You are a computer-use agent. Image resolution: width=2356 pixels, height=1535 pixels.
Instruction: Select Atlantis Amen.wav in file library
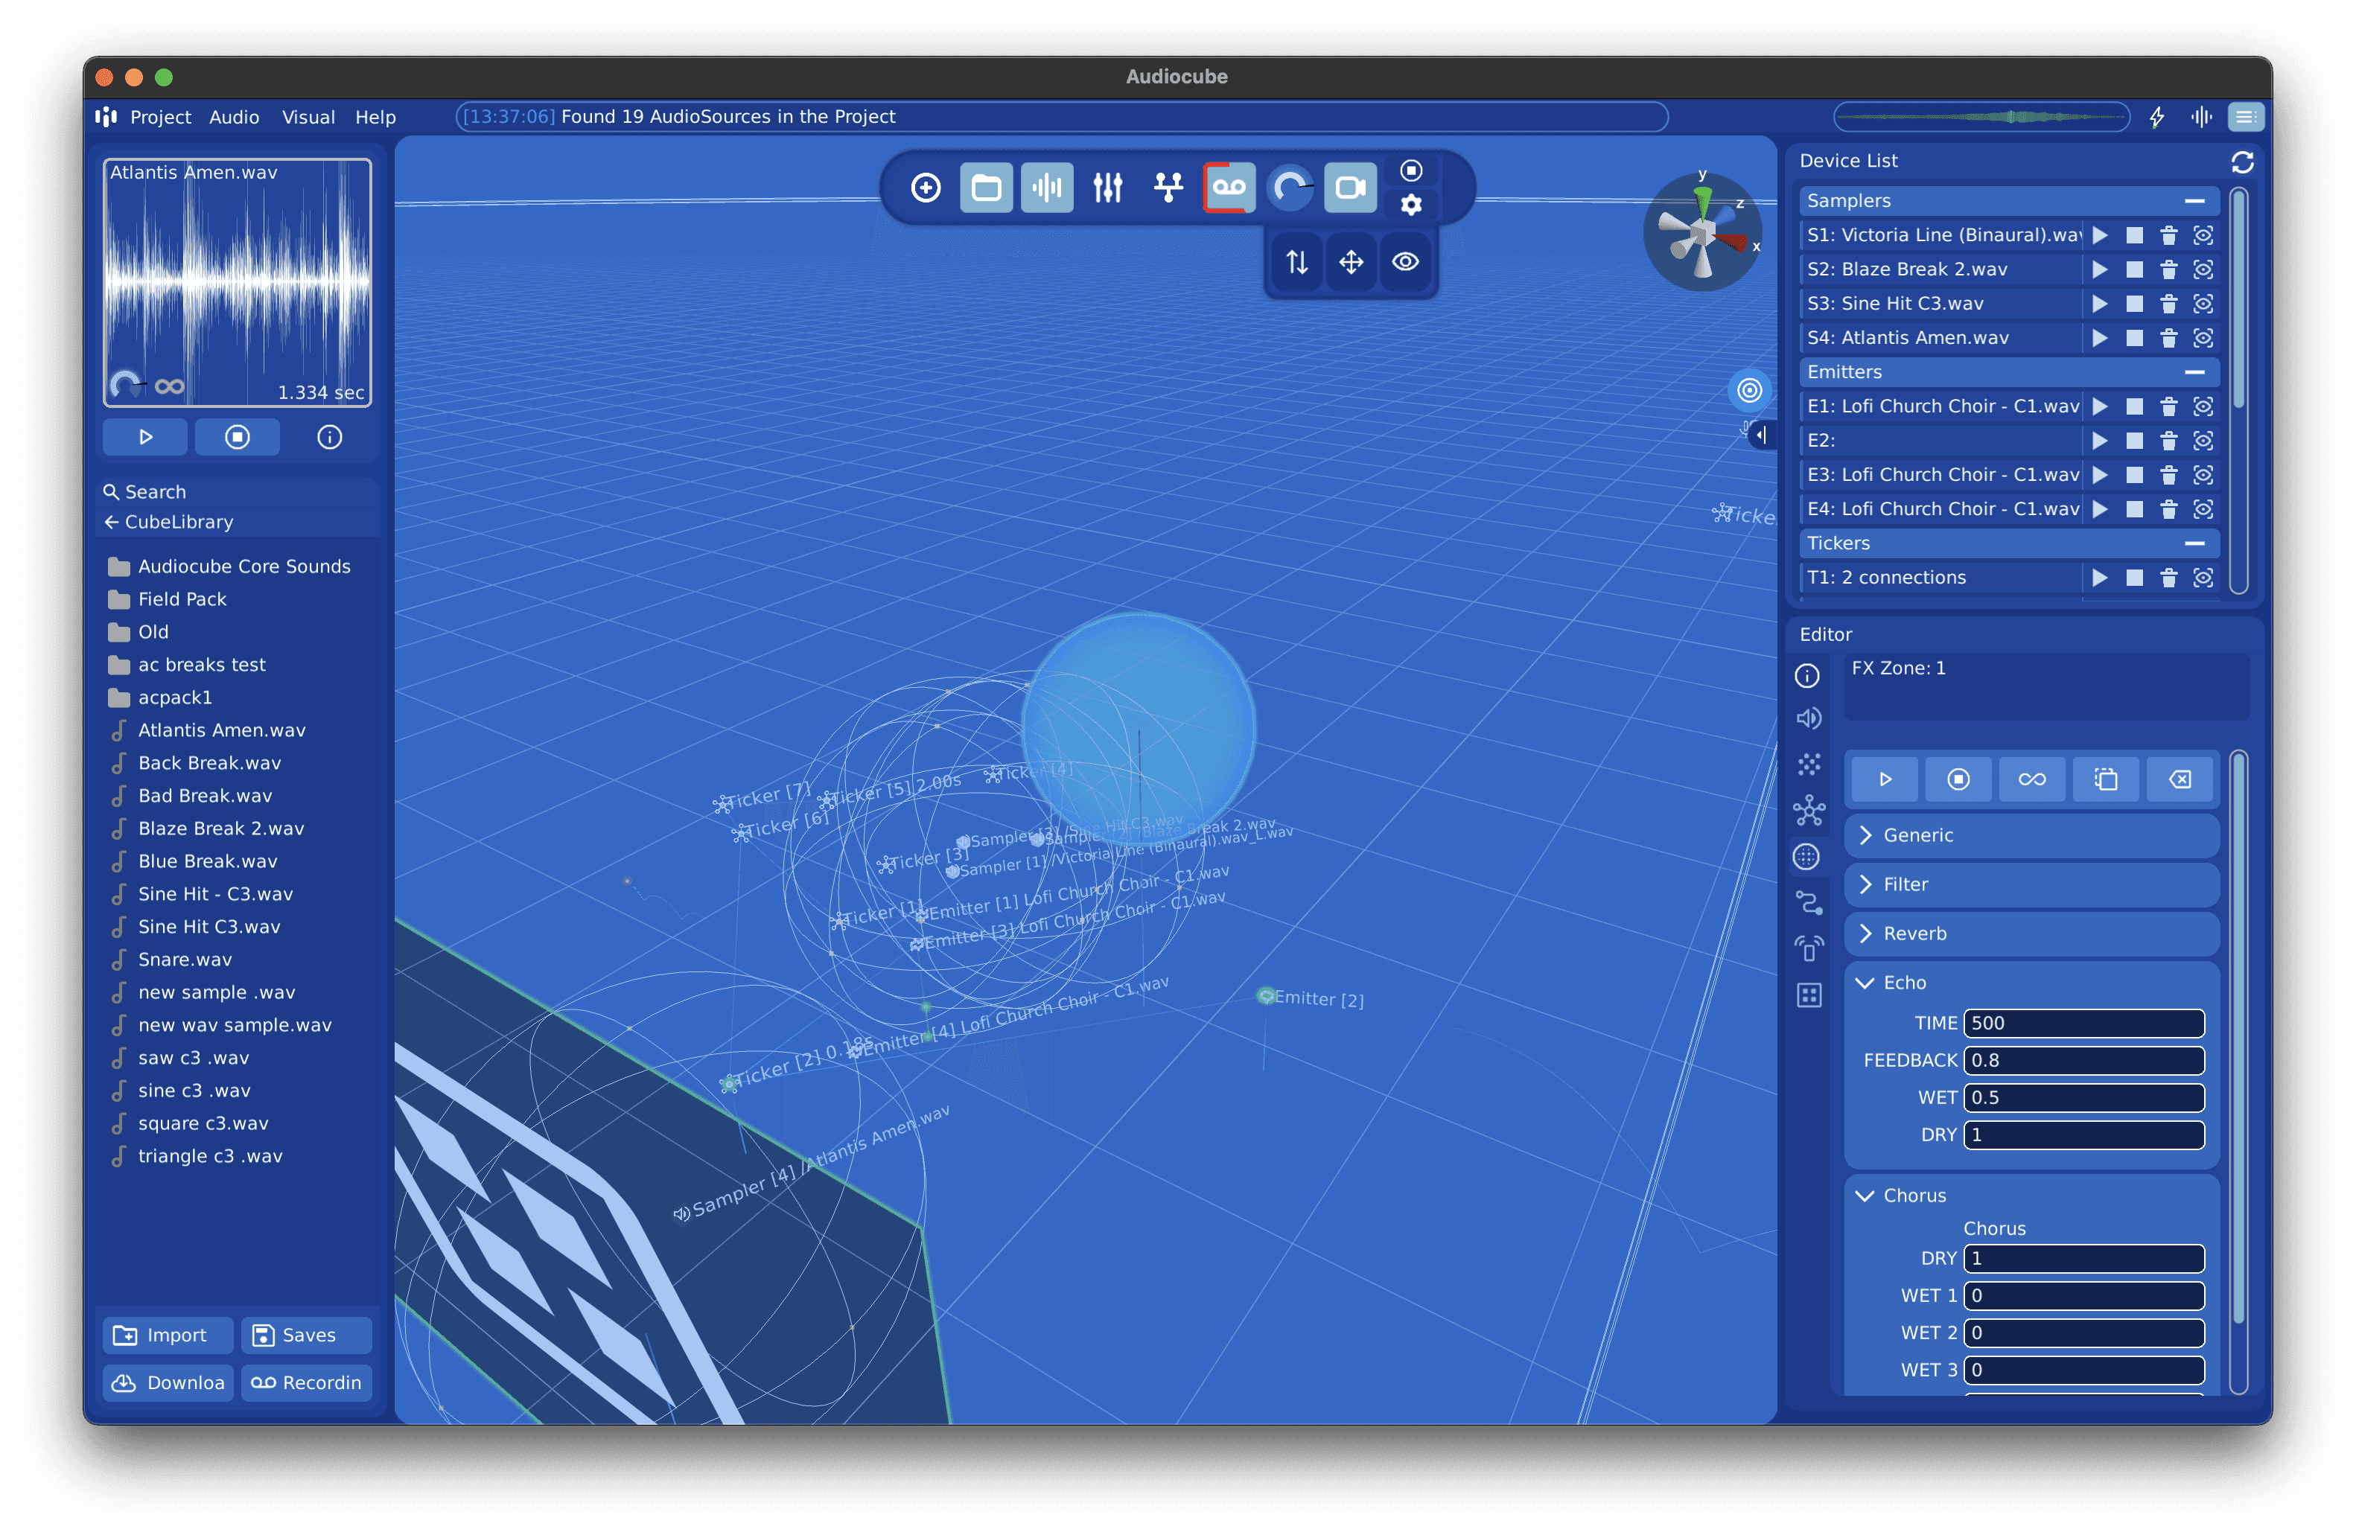coord(220,730)
